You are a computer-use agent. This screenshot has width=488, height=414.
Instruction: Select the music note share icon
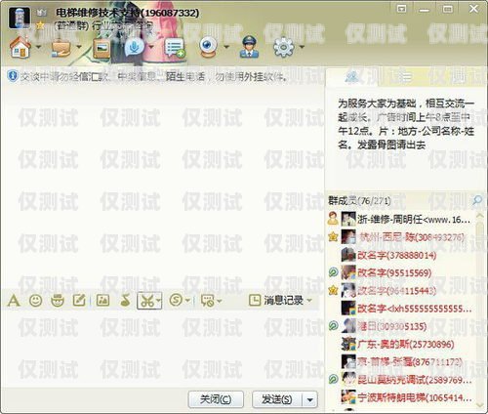tap(125, 301)
